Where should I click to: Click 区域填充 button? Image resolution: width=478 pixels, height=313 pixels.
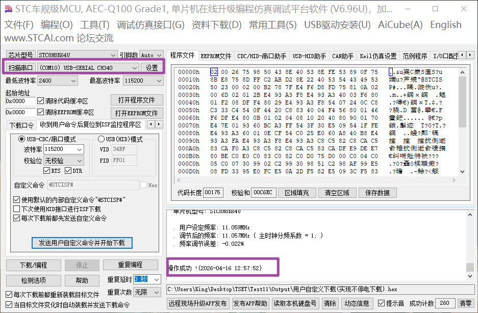point(296,193)
